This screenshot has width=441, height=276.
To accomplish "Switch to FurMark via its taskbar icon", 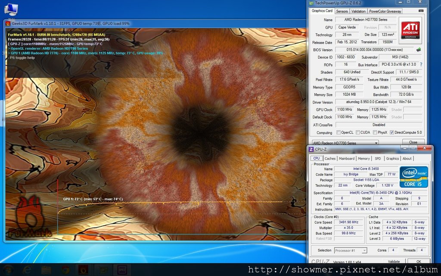I will (83, 270).
